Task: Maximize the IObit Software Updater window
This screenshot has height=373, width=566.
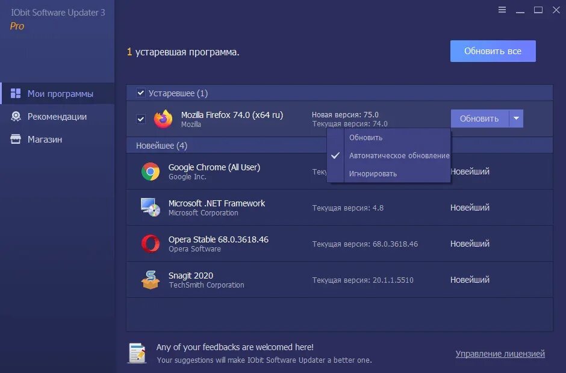Action: pos(538,10)
